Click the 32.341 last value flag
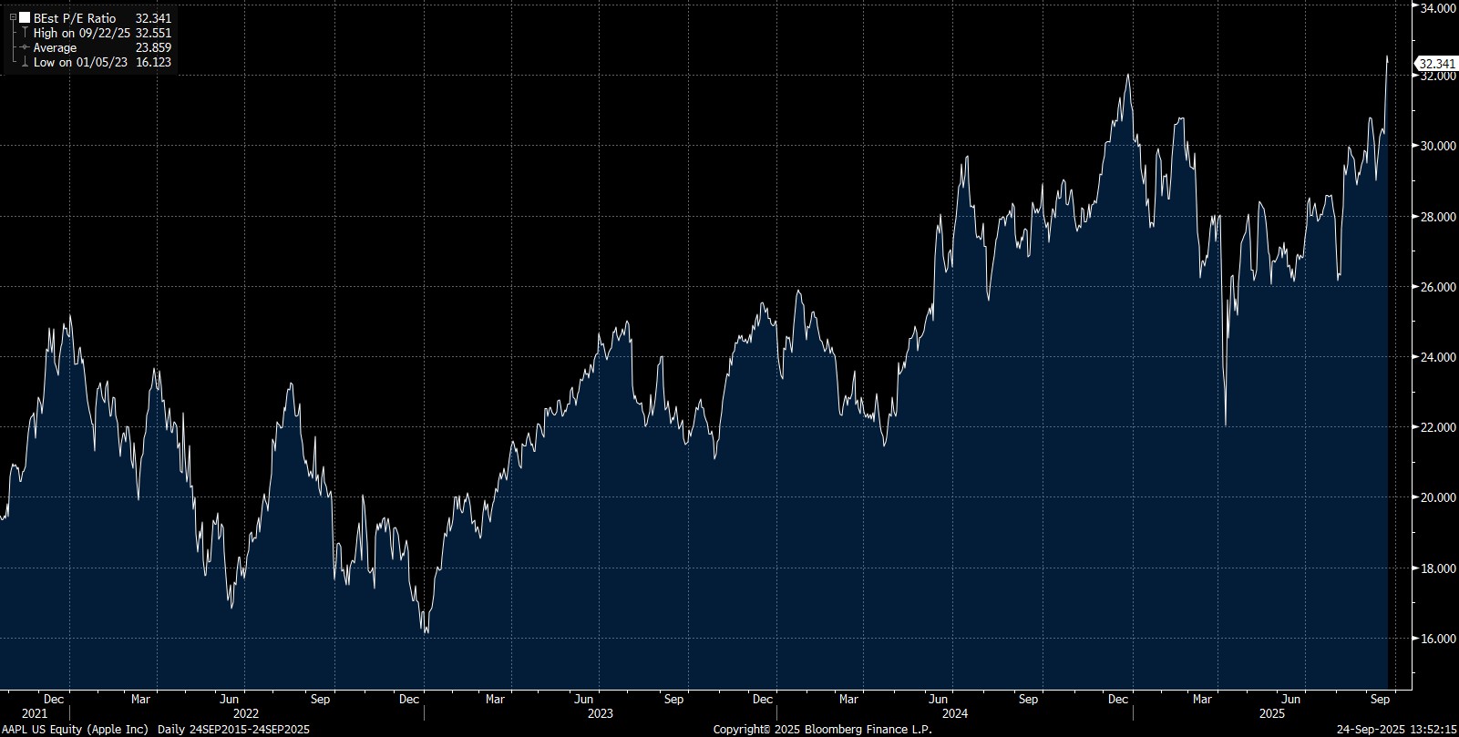 [x=1435, y=64]
